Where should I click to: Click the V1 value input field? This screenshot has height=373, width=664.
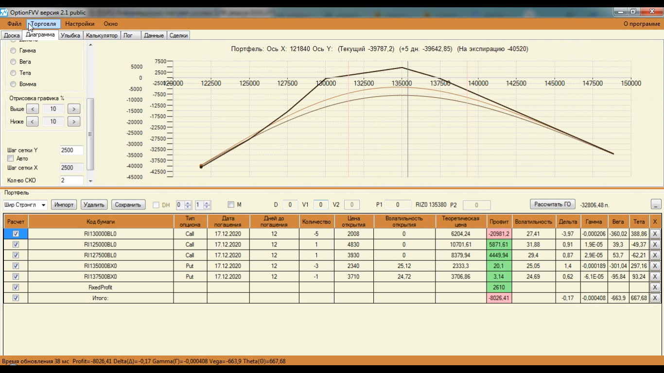321,205
